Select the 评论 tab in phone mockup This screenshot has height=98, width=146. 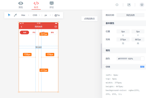point(34,32)
